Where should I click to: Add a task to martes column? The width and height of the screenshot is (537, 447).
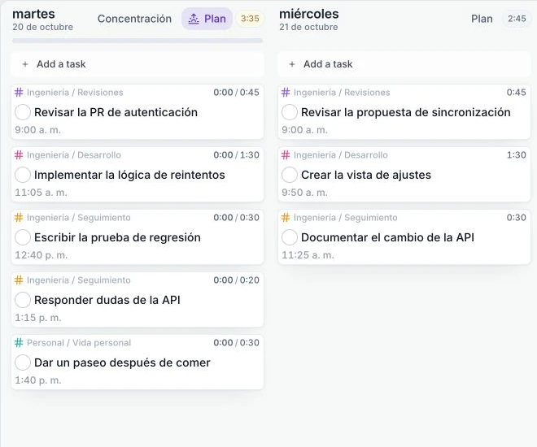coord(138,64)
